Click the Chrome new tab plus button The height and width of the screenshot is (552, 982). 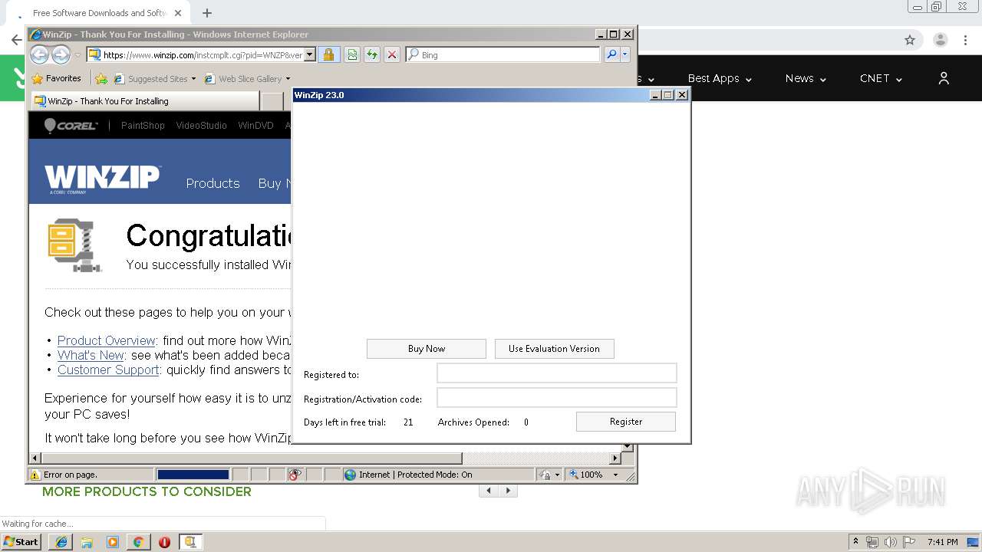tap(207, 13)
